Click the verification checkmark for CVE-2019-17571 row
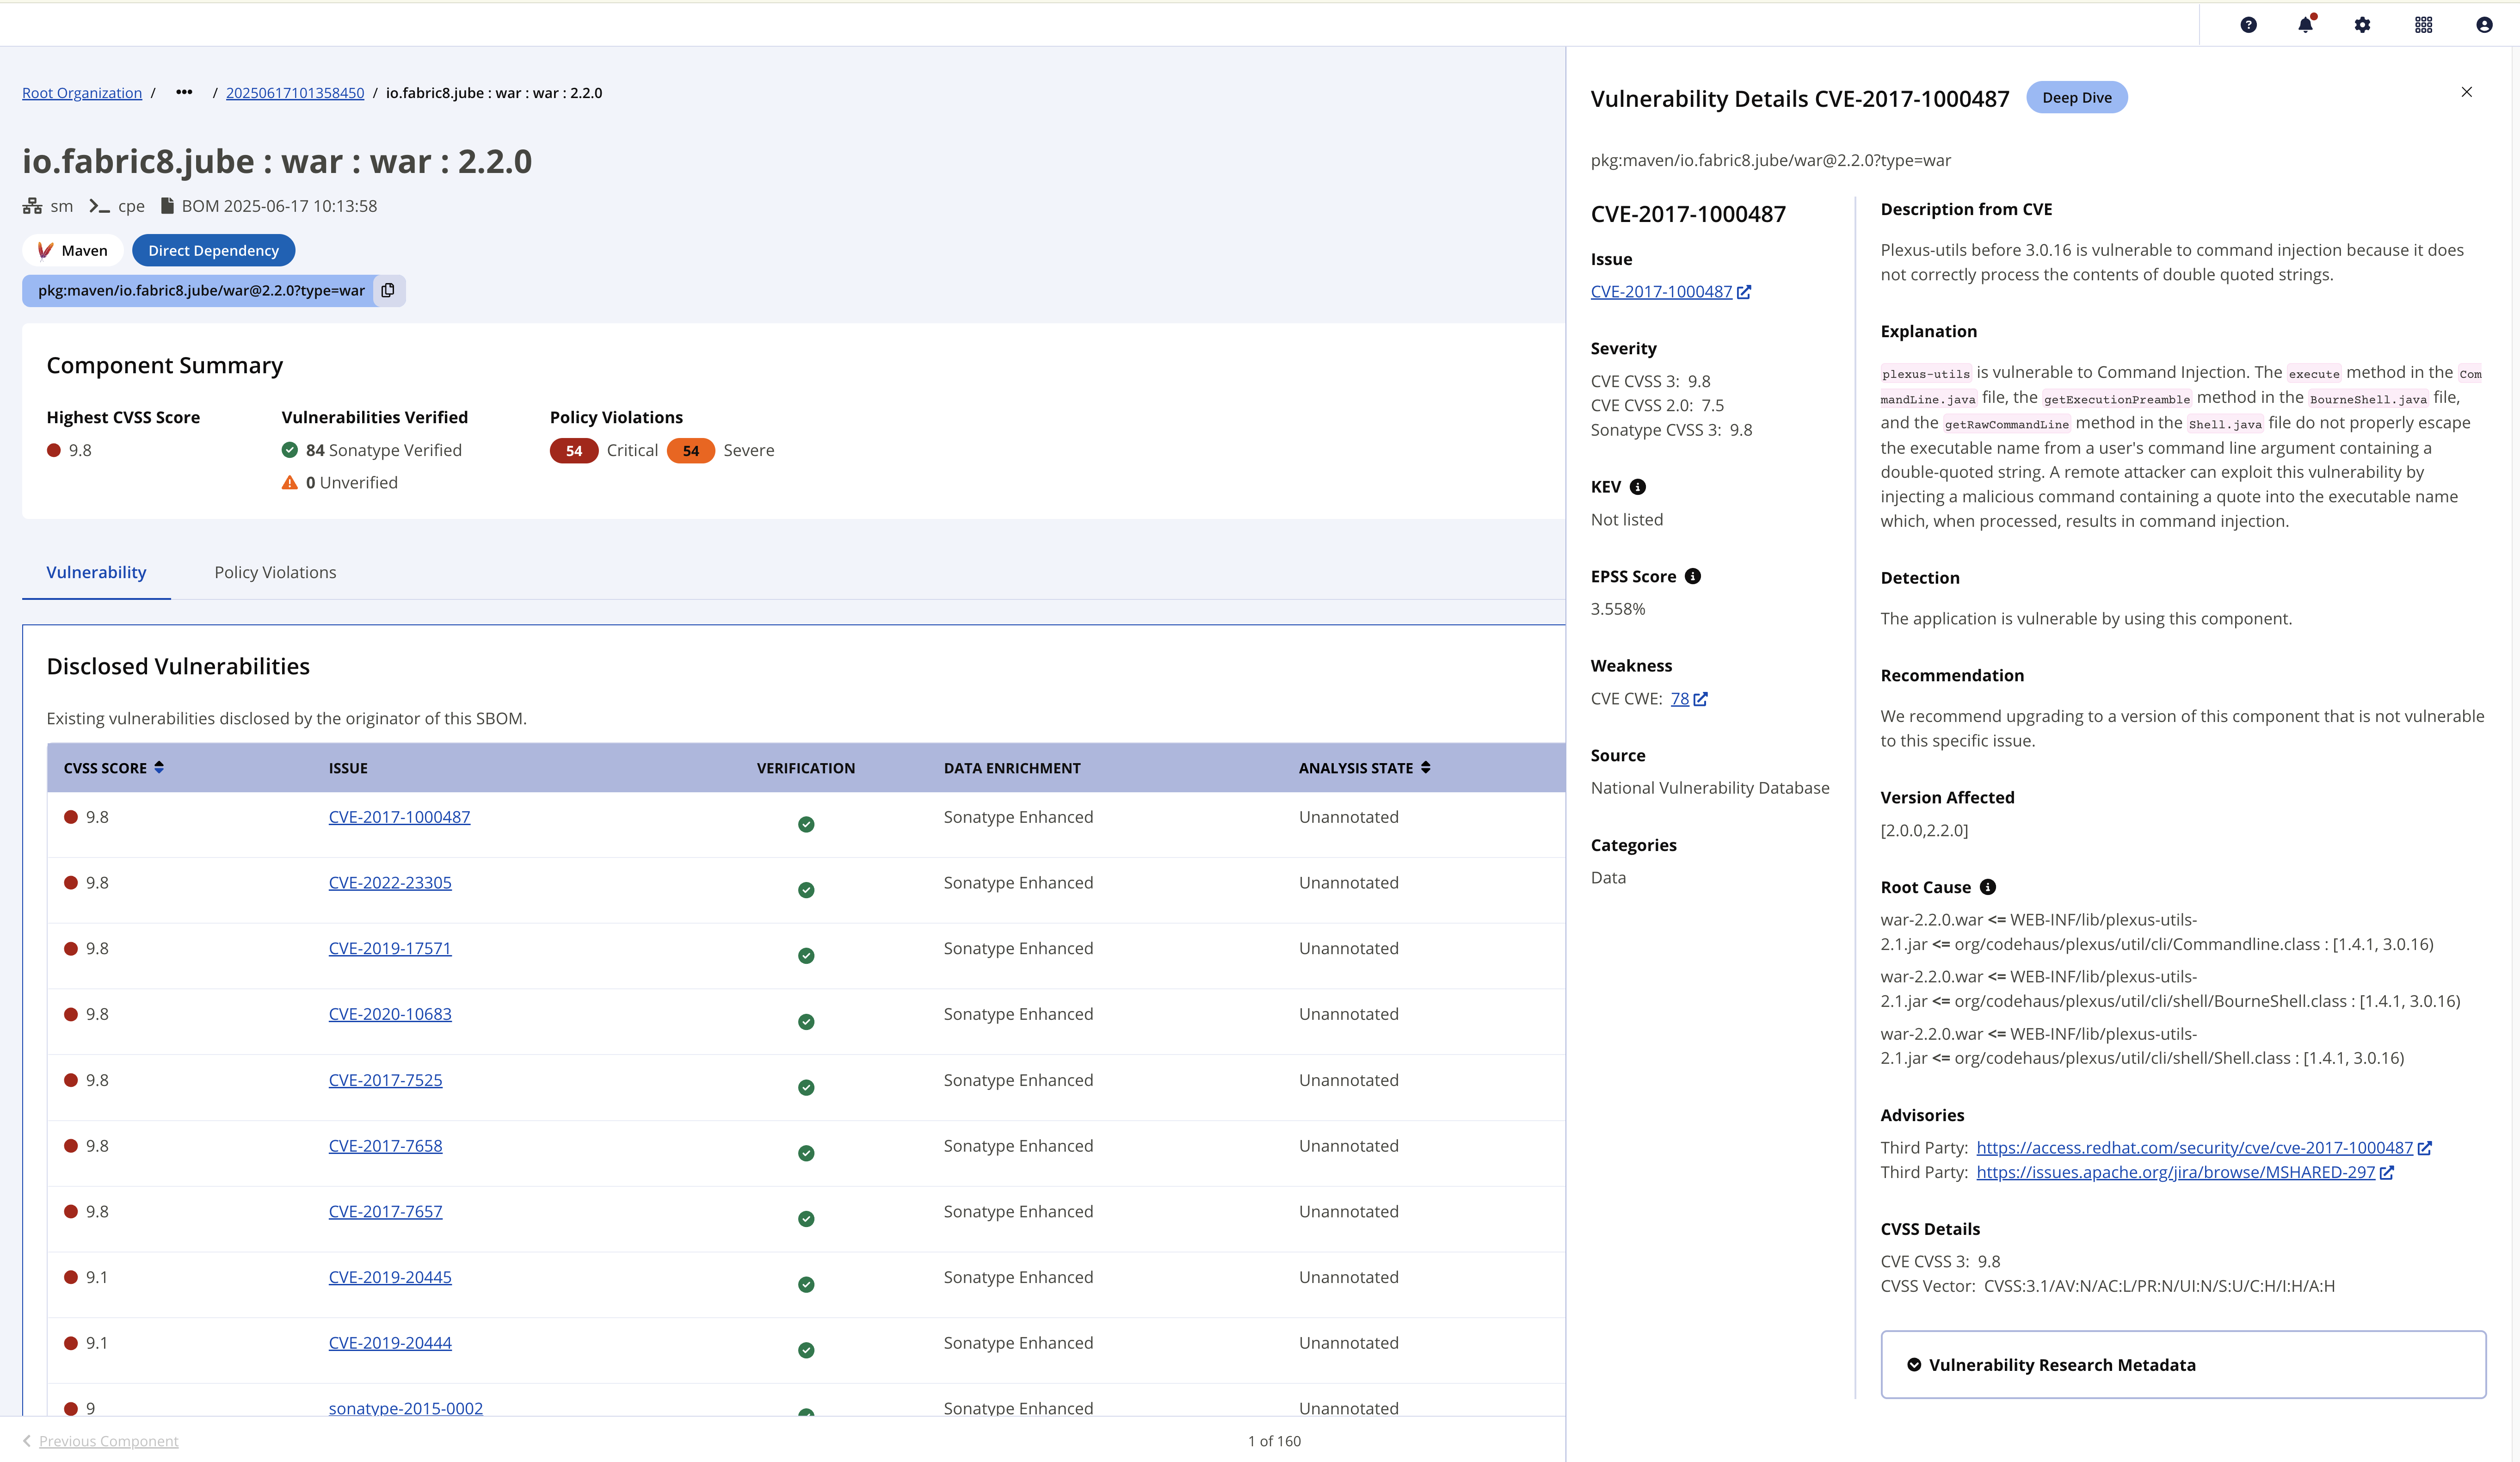This screenshot has height=1462, width=2520. click(806, 956)
